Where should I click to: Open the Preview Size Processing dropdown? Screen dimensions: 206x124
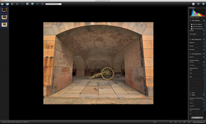click(x=54, y=4)
